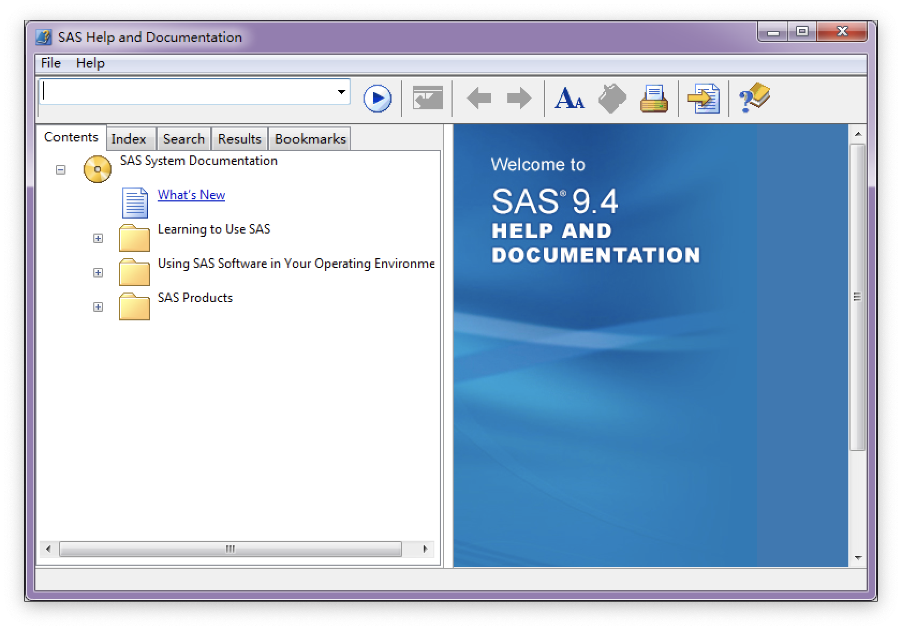Click the Contents pane scroll right arrow
The image size is (902, 630).
(425, 549)
